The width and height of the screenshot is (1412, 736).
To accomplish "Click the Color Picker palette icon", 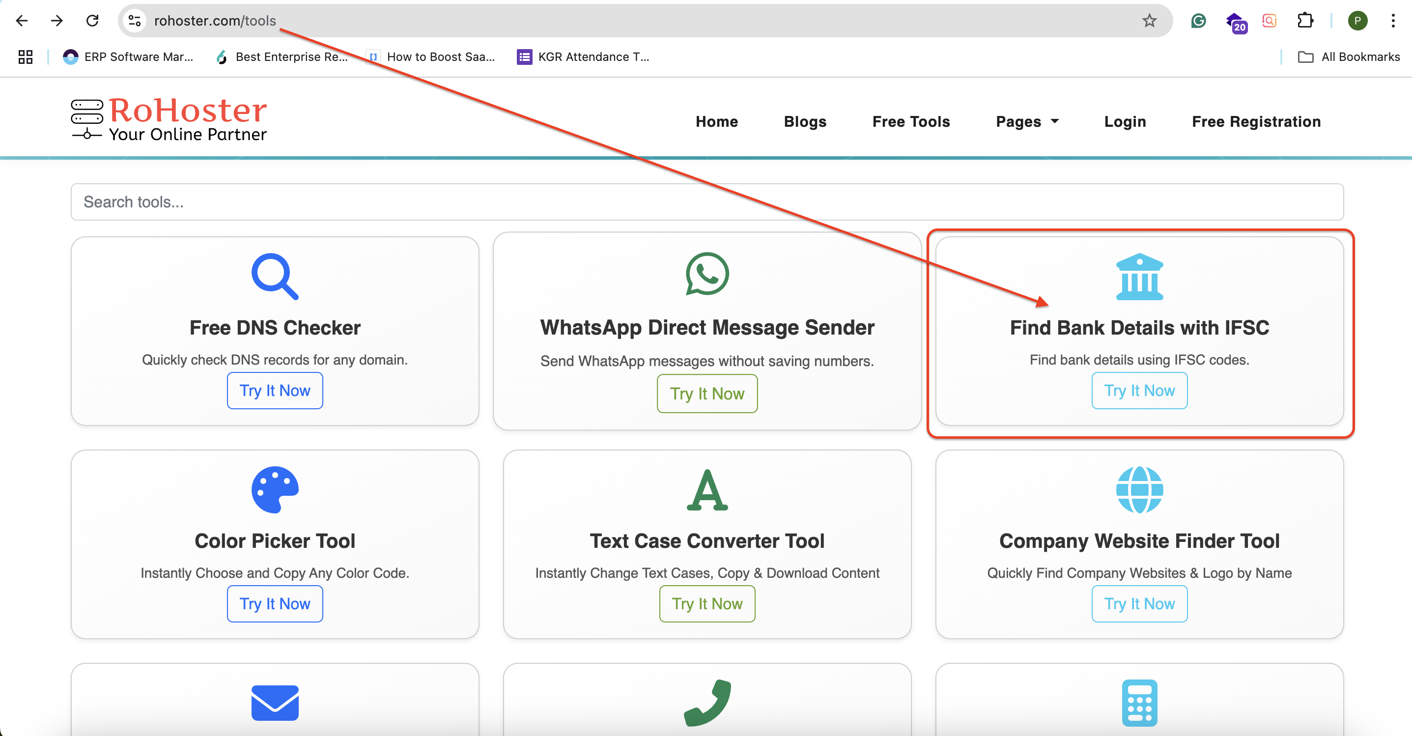I will point(275,489).
